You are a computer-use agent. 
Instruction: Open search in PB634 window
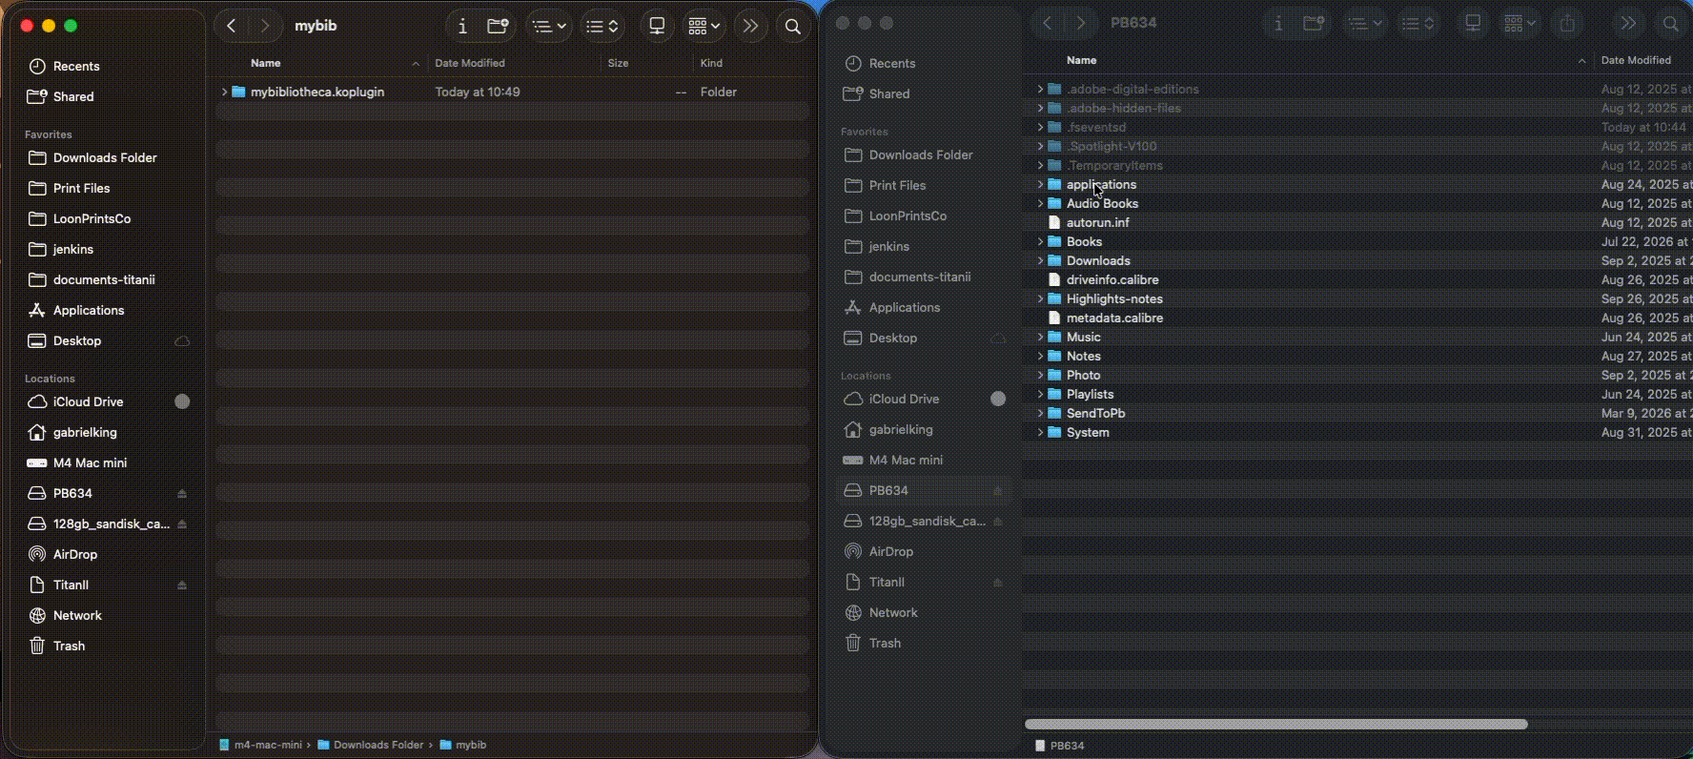(x=1670, y=24)
